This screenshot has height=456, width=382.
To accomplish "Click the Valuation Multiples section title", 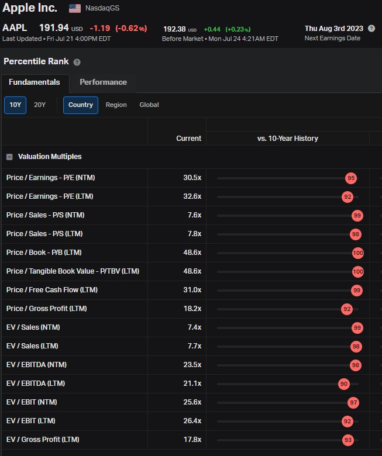I will tap(50, 157).
